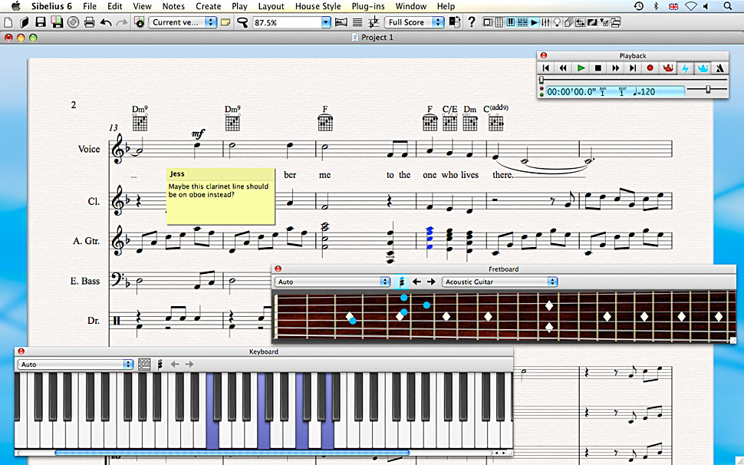
Task: Select the Zoom magnifier tool
Action: pyautogui.click(x=242, y=22)
